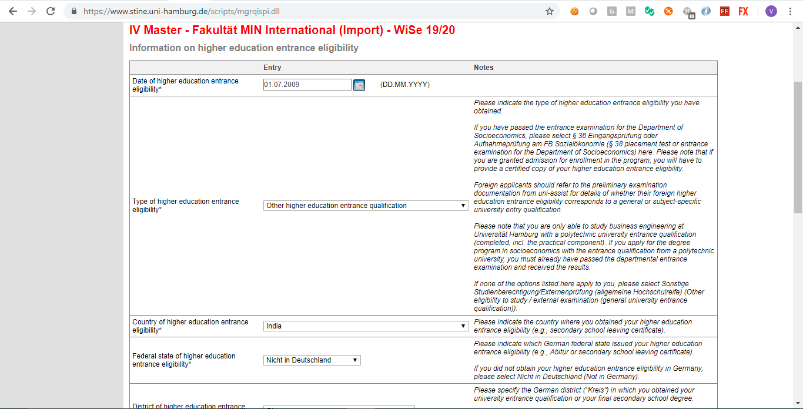803x409 pixels.
Task: Open the country dropdown showing India
Action: [x=366, y=326]
